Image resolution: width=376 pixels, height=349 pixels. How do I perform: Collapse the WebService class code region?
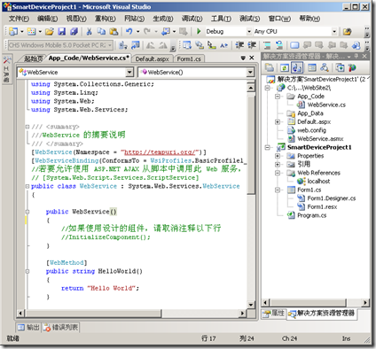(x=27, y=186)
